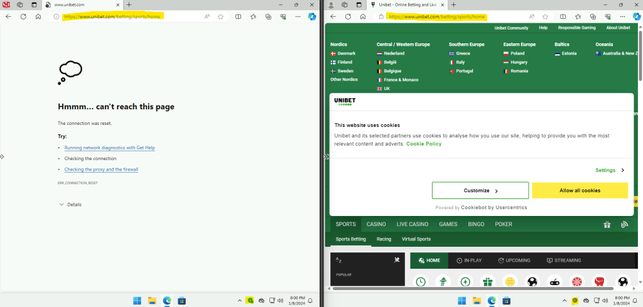Click the Customize cookies button
Screen dimensions: 643x307
pyautogui.click(x=480, y=191)
